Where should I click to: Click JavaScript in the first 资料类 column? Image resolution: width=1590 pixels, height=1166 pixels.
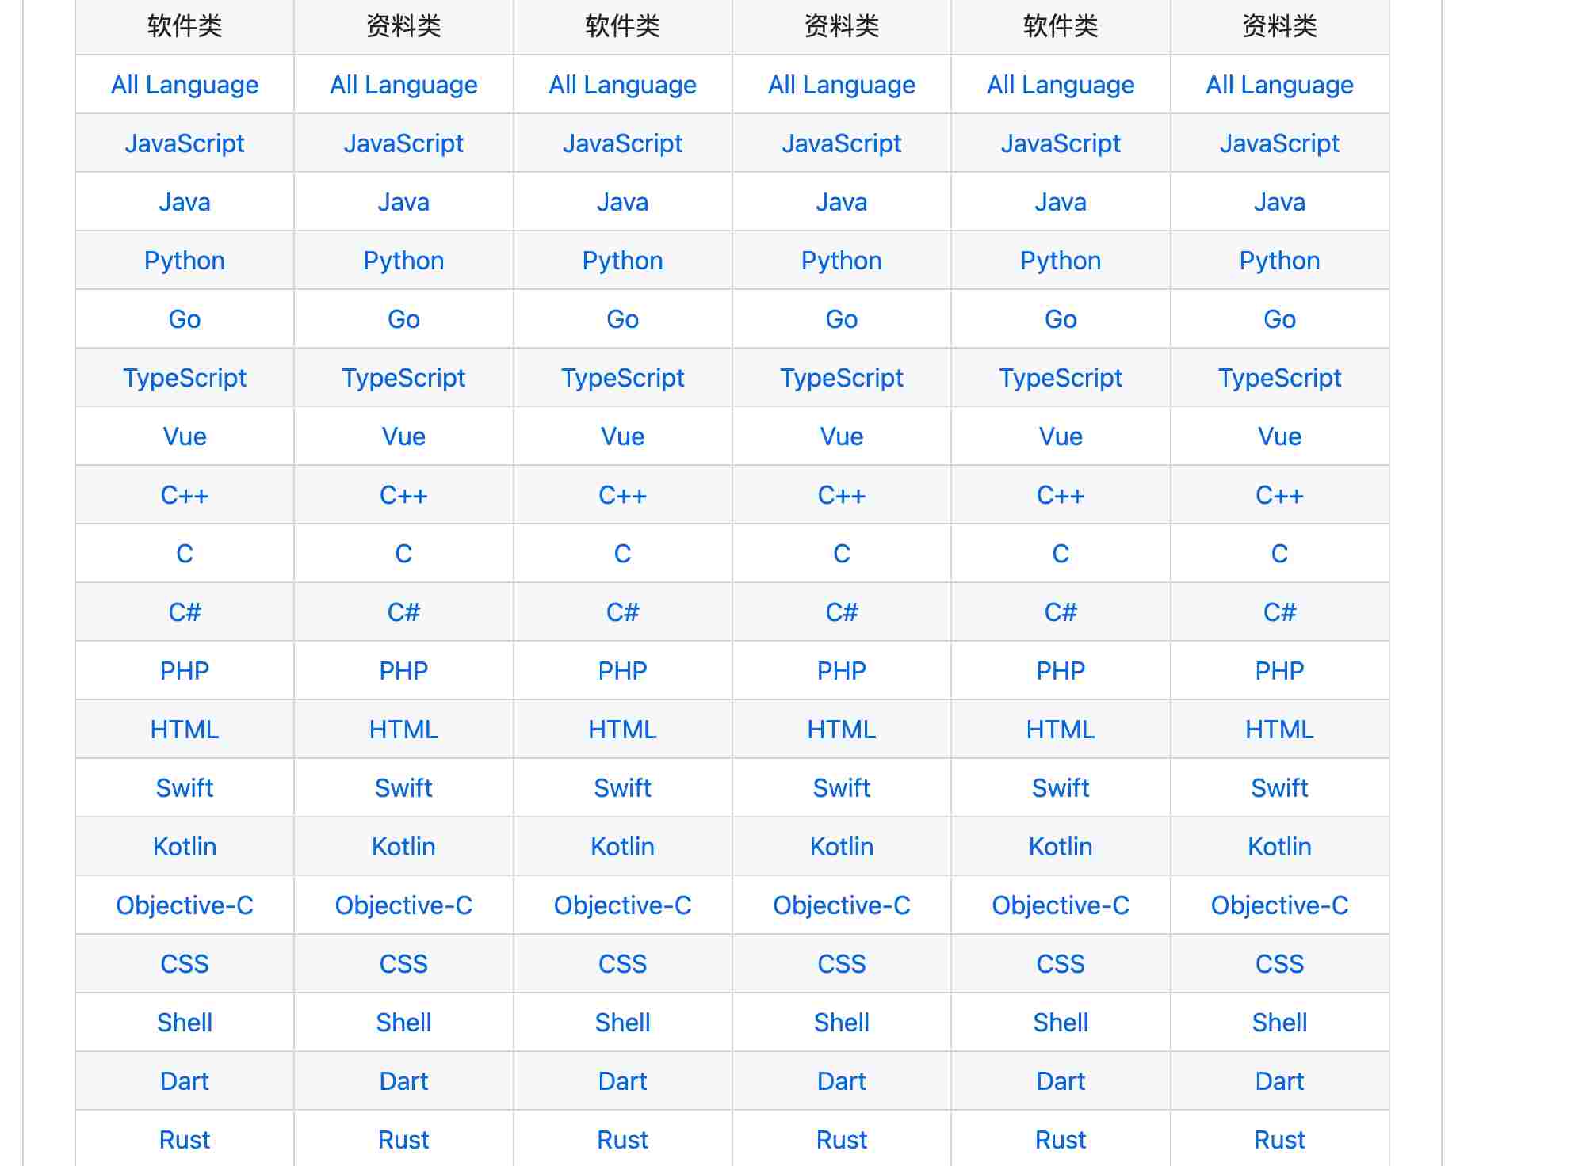403,143
